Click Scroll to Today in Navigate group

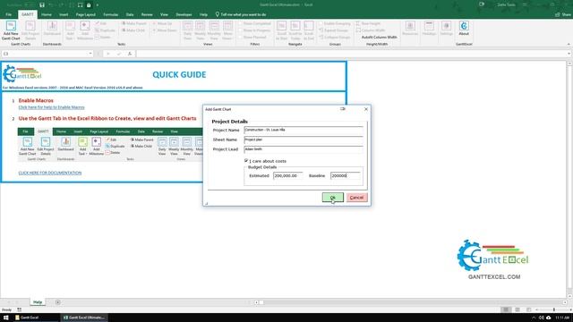coord(295,30)
